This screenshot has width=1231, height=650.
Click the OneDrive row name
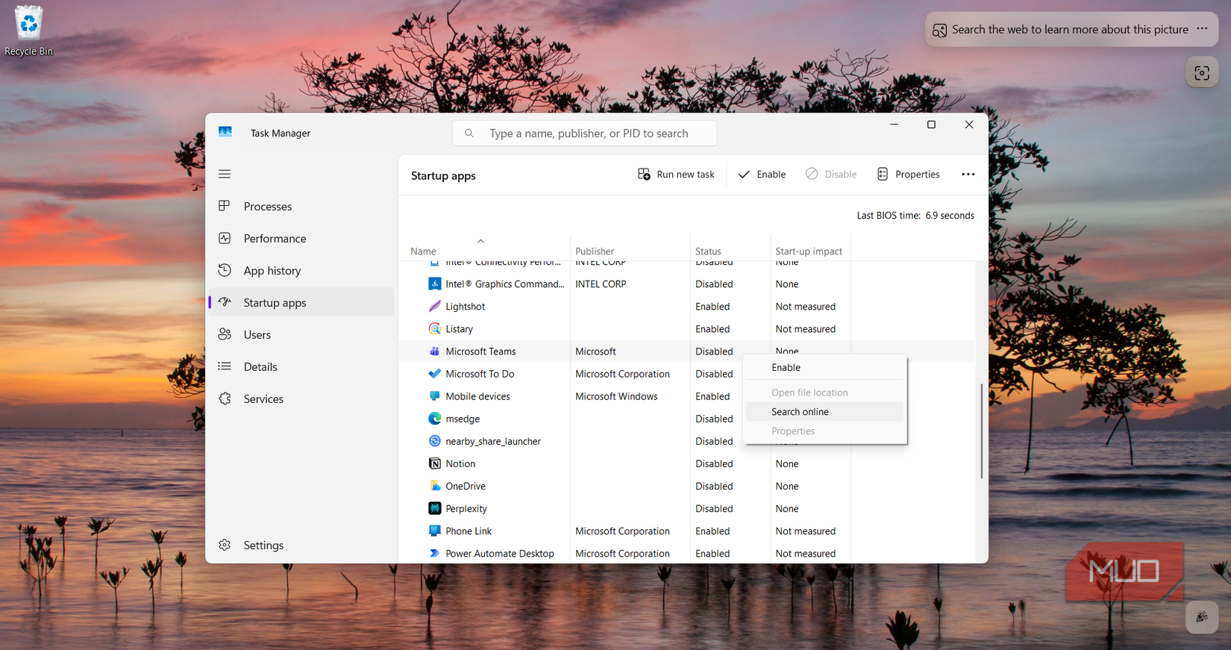466,486
